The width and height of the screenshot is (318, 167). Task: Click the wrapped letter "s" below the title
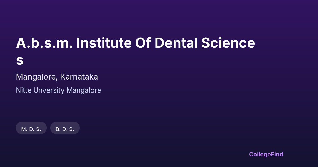(20, 61)
